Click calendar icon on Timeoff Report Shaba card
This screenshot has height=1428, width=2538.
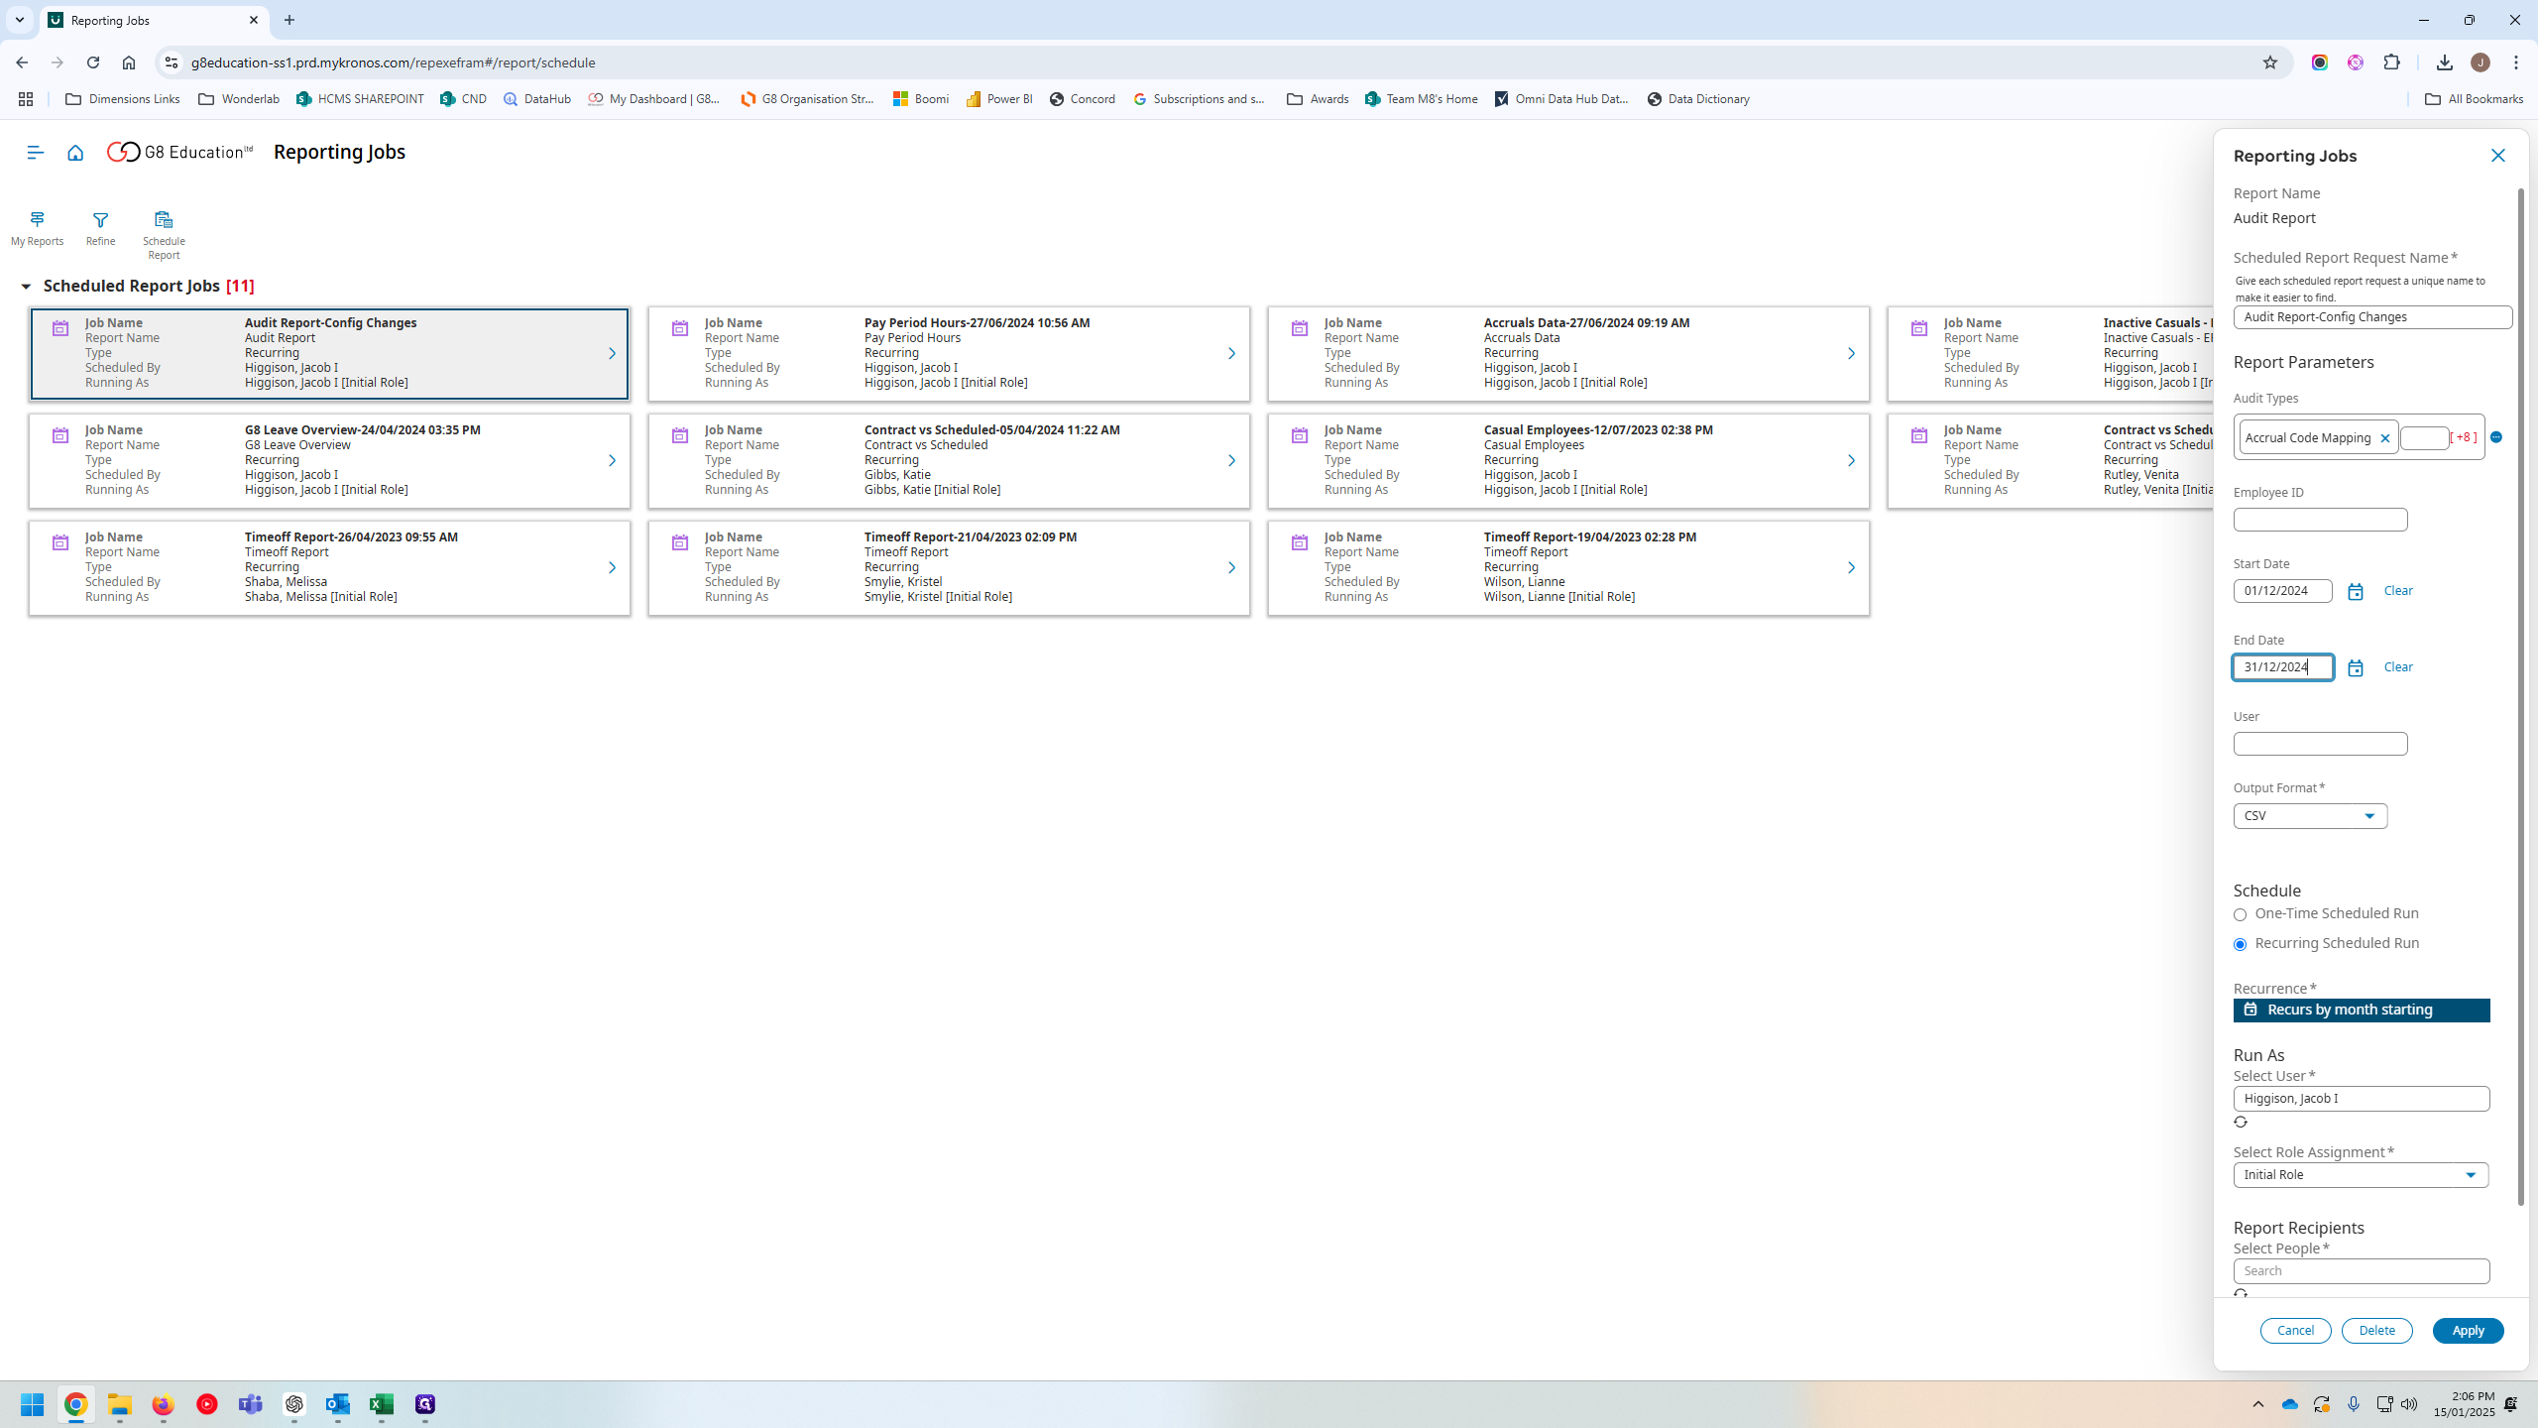(x=60, y=542)
